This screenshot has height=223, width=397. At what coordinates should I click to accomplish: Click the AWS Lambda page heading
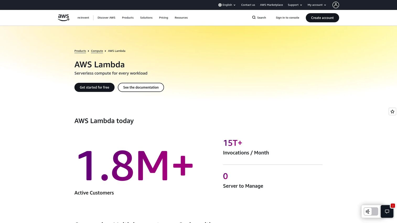[100, 64]
